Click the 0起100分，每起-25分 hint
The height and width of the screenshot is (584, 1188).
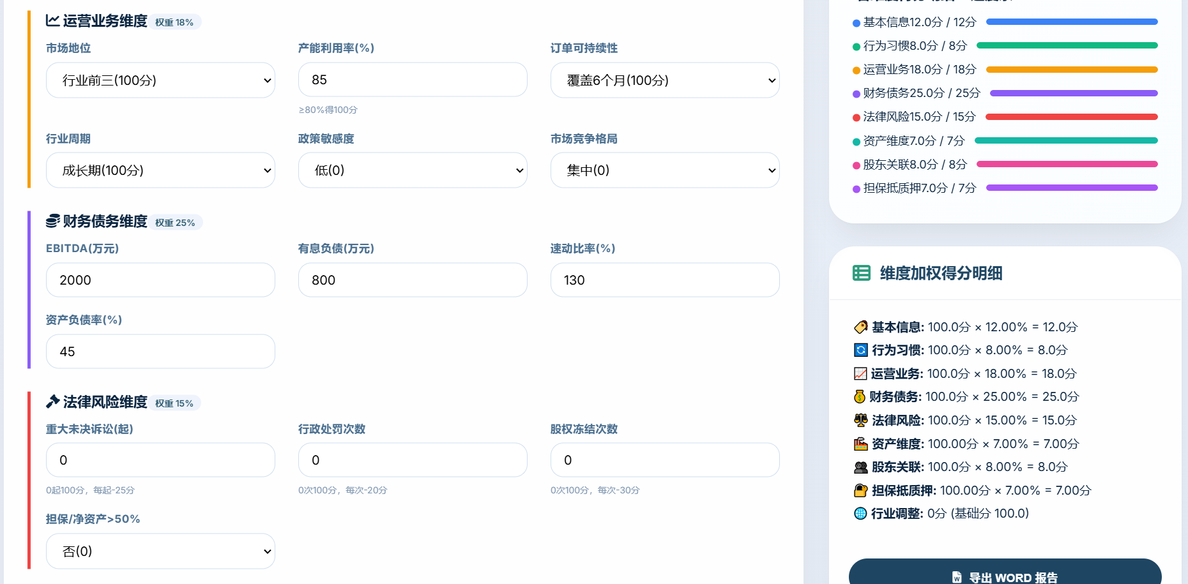point(90,490)
